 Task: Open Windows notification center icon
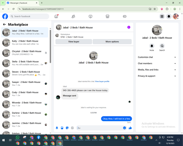click(x=178, y=140)
